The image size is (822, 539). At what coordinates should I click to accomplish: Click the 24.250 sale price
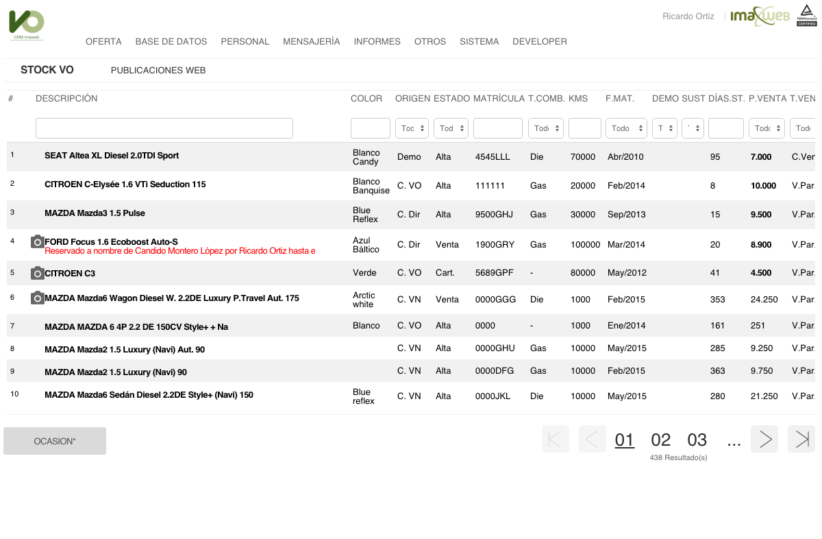[x=764, y=300]
